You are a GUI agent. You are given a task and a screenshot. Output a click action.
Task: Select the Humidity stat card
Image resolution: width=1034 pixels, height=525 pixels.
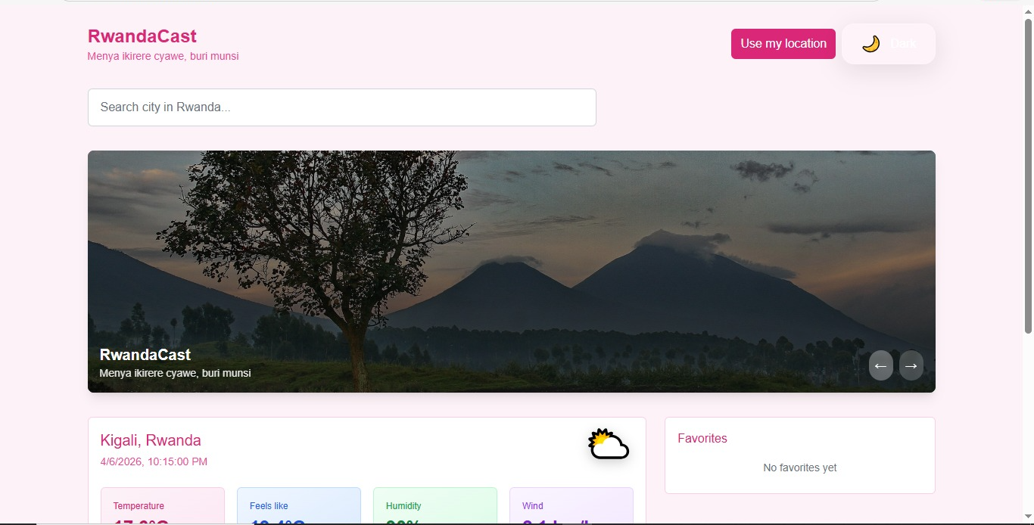pos(435,506)
